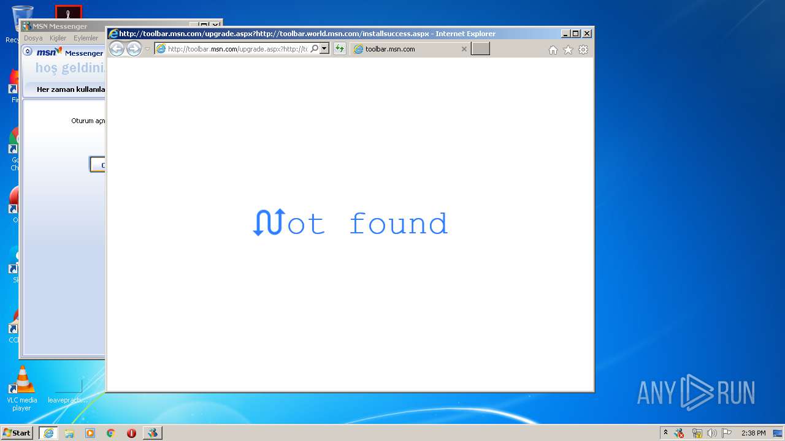
Task: Open the Windows Start menu
Action: (17, 432)
